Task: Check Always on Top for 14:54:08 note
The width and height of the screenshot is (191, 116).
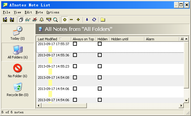Action: pos(75,77)
